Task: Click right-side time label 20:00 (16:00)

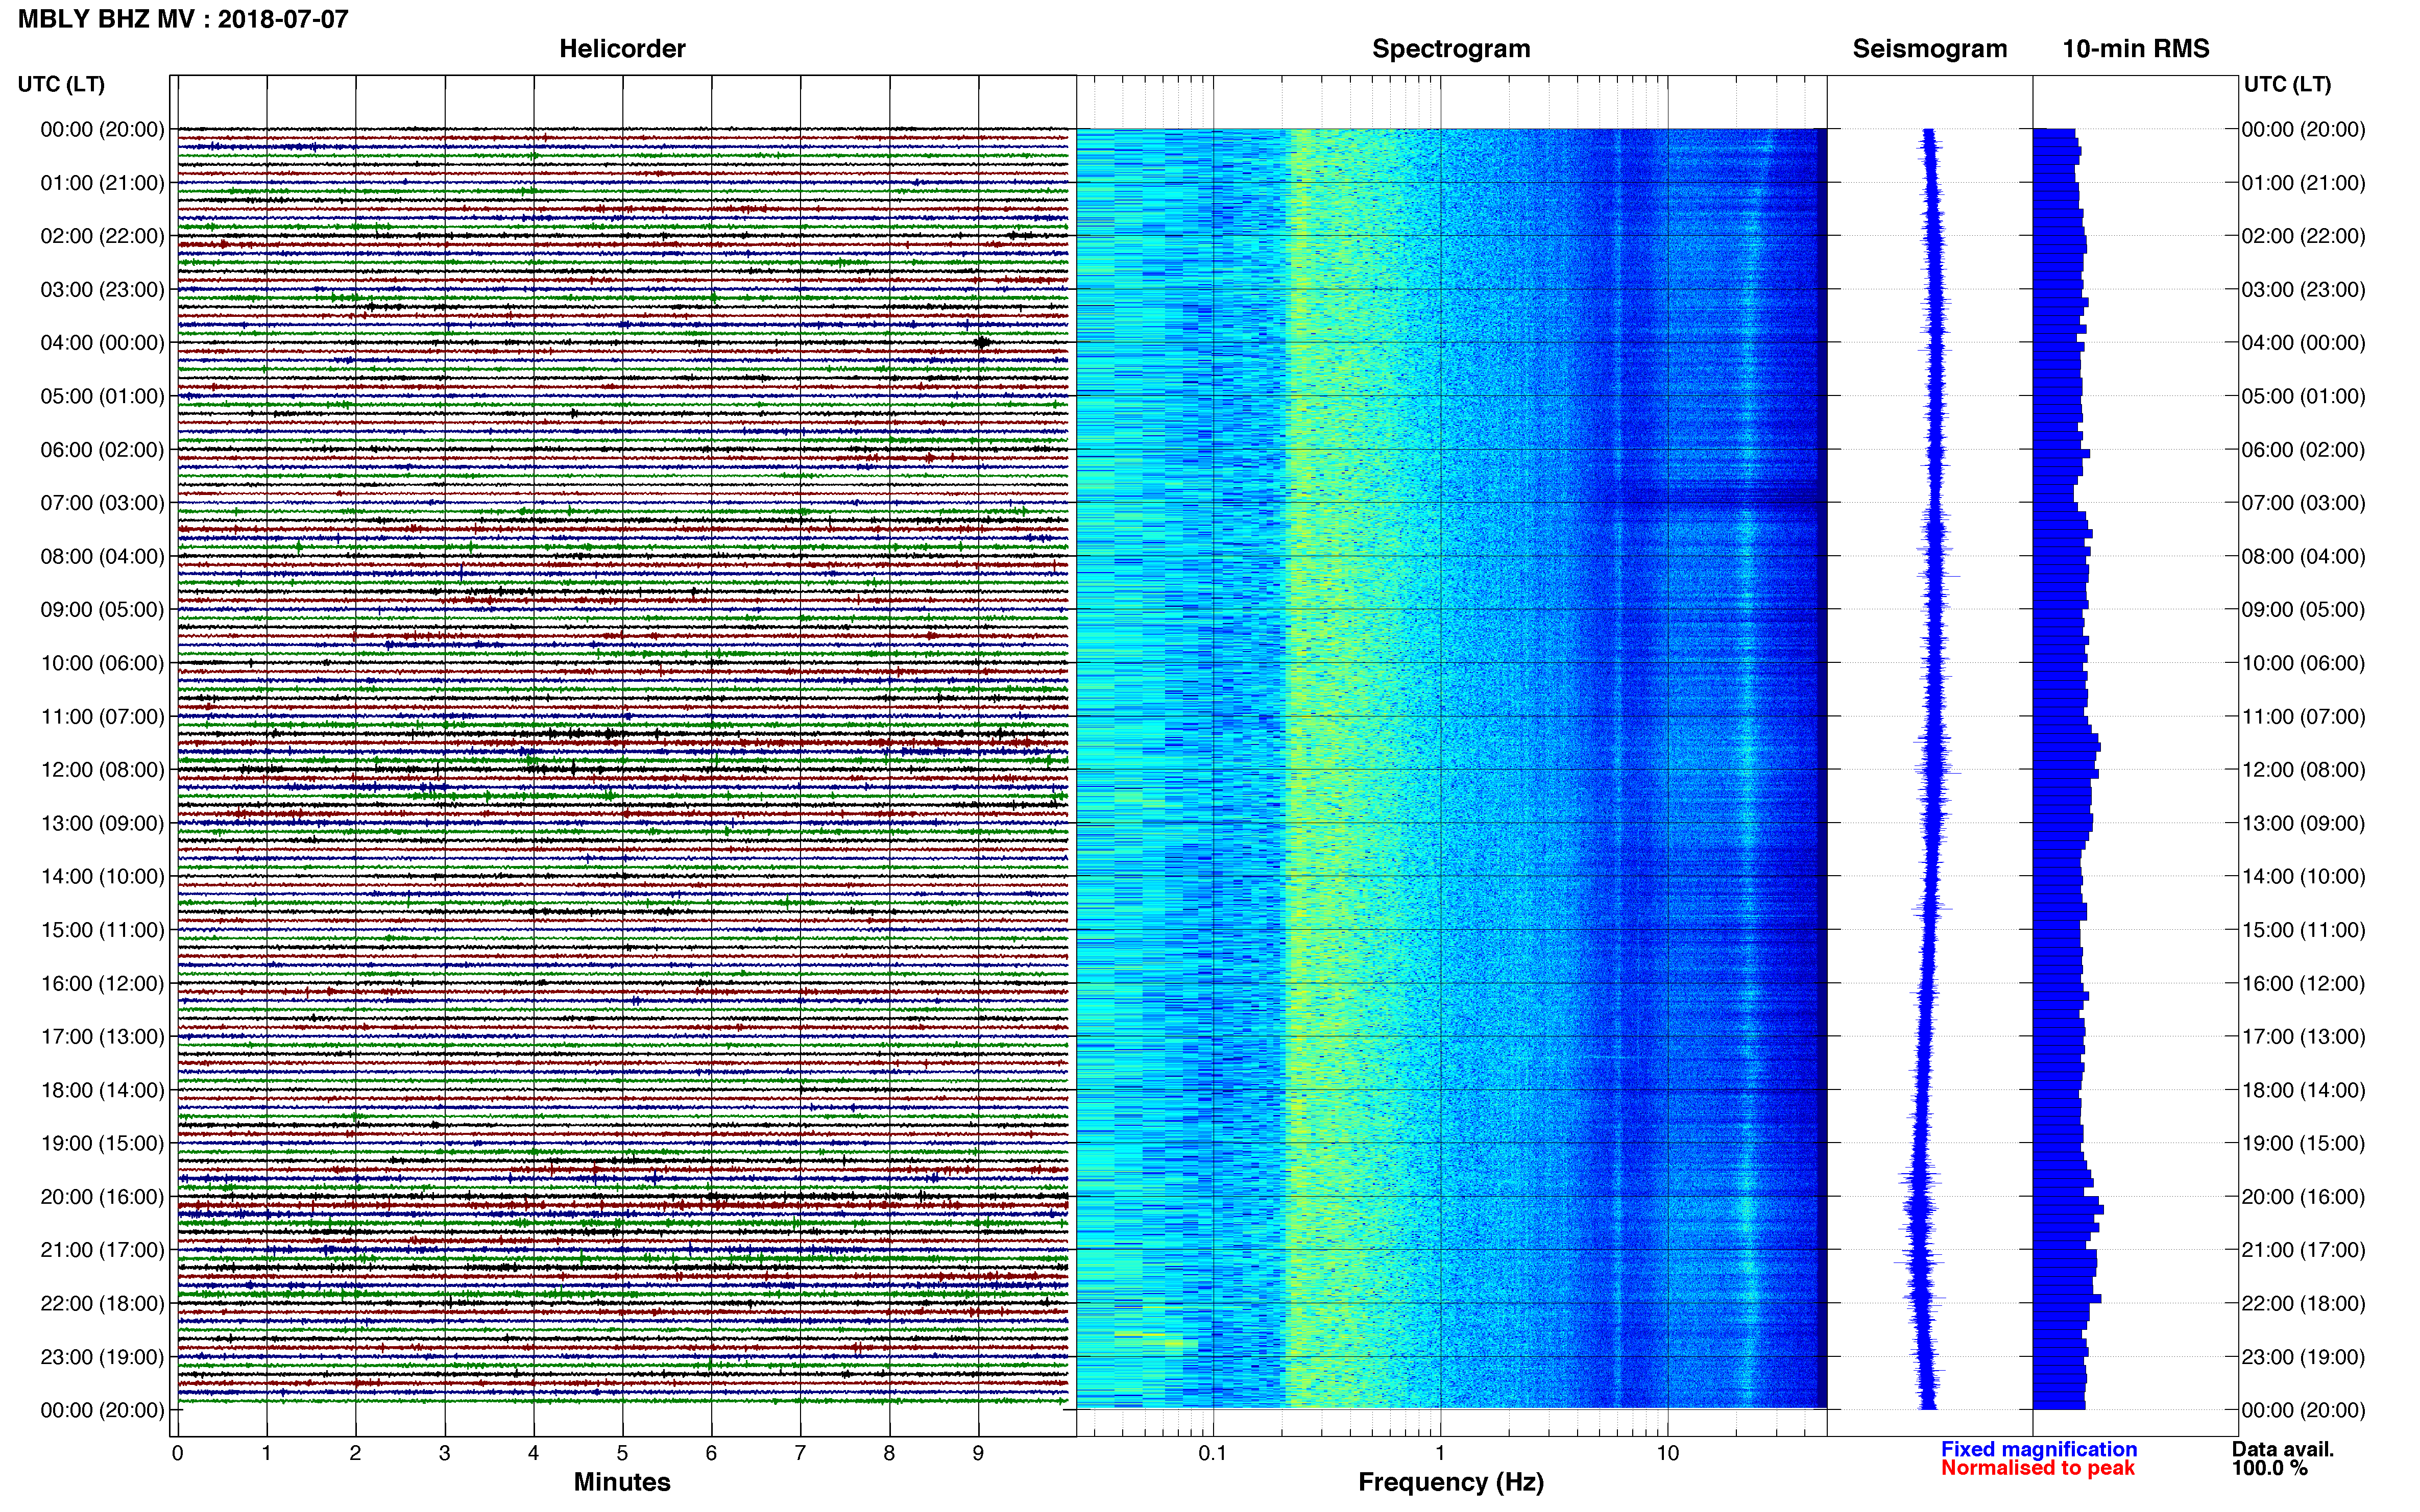Action: 2303,1197
